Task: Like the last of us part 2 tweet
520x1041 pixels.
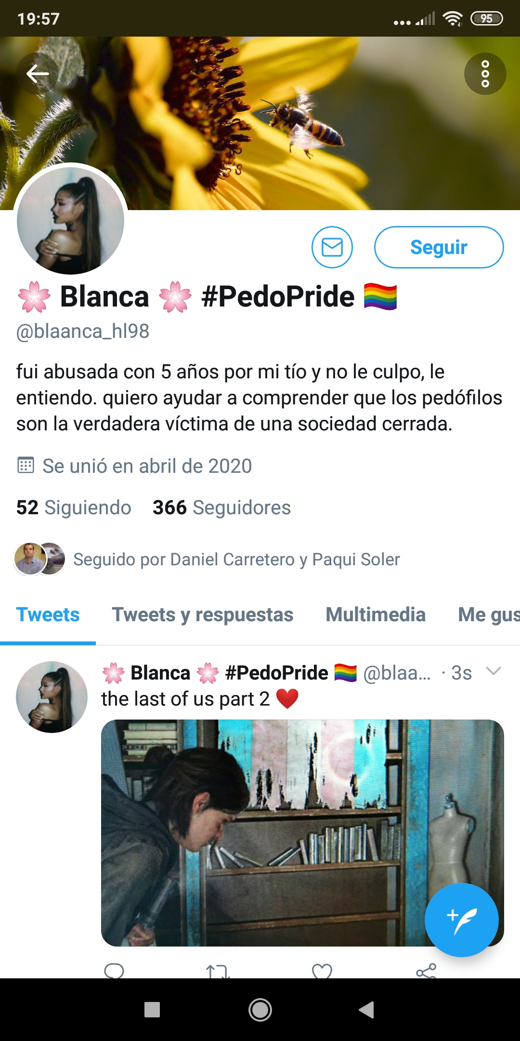Action: 322,971
